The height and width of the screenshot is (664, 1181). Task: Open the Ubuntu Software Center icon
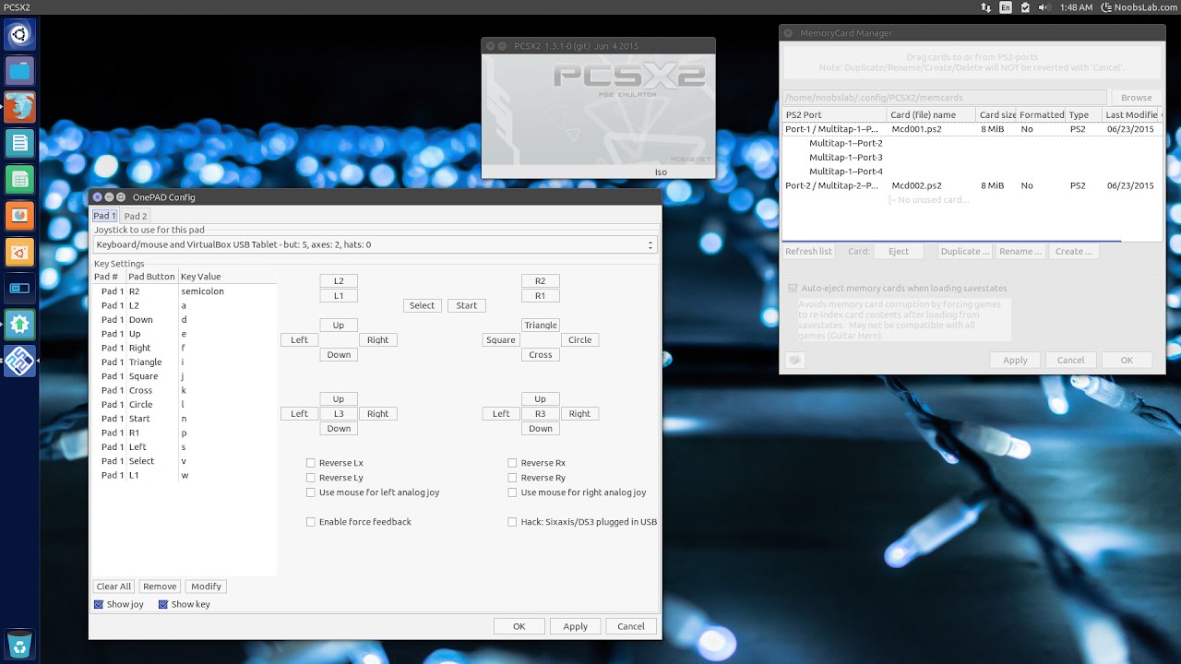18,252
